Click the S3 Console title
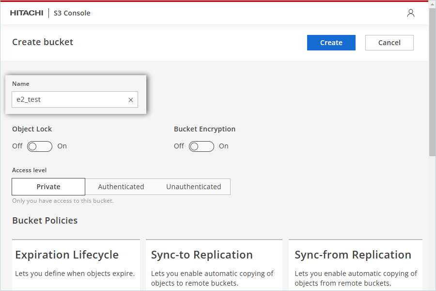This screenshot has height=291, width=436. pos(72,13)
